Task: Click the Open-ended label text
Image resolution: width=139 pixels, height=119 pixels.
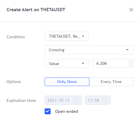Action: pyautogui.click(x=67, y=111)
